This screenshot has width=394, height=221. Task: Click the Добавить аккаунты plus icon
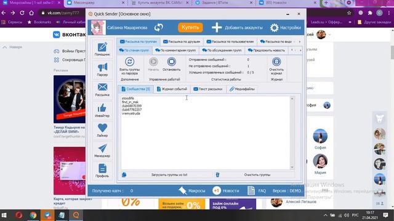click(217, 28)
